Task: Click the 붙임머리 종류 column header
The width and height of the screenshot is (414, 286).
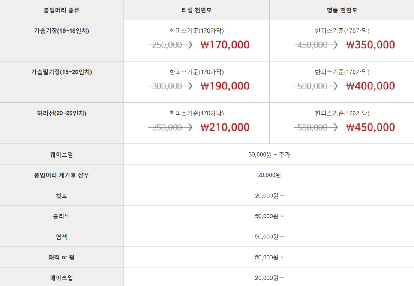Action: pos(61,10)
